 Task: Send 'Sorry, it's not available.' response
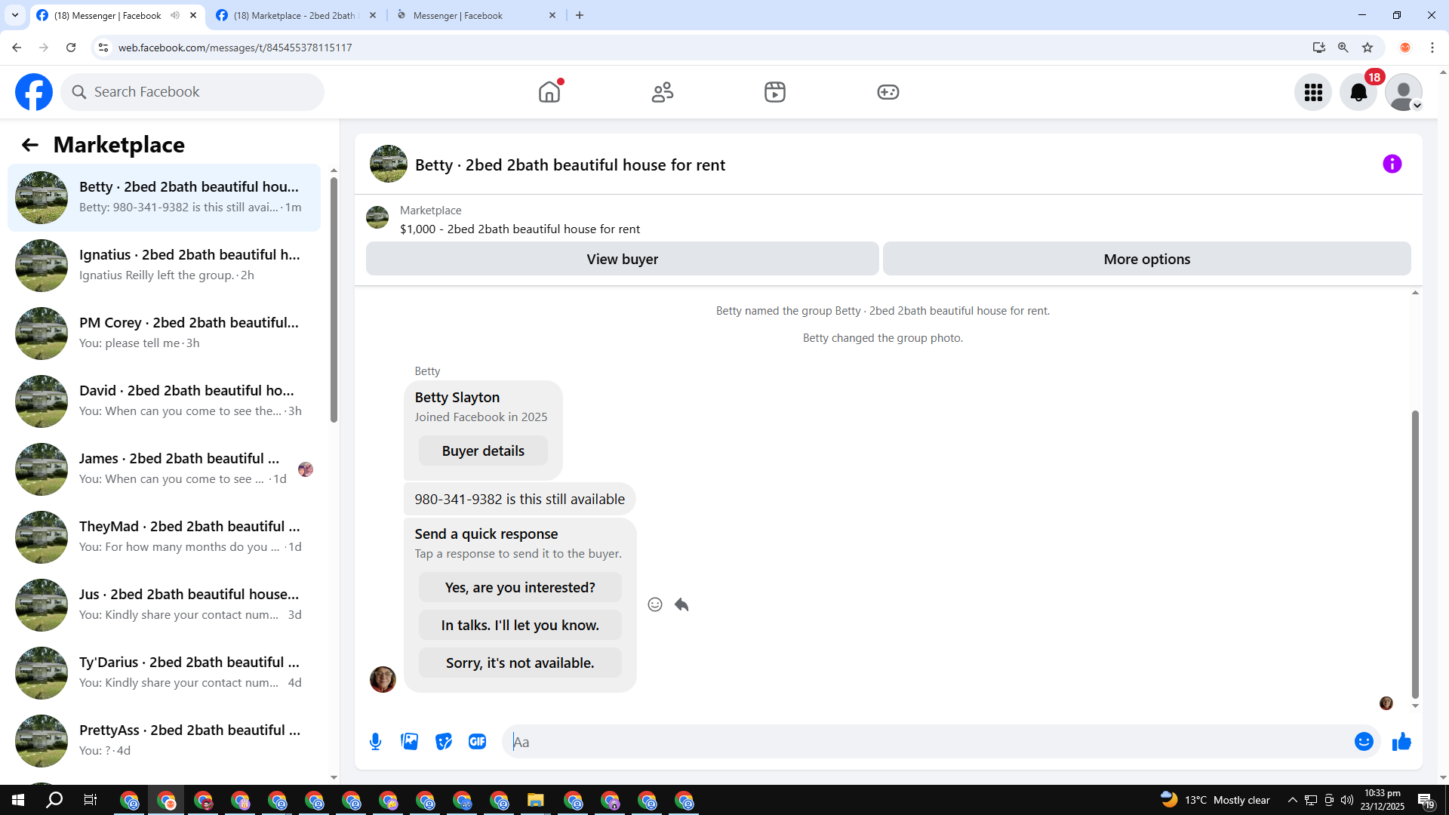(520, 663)
